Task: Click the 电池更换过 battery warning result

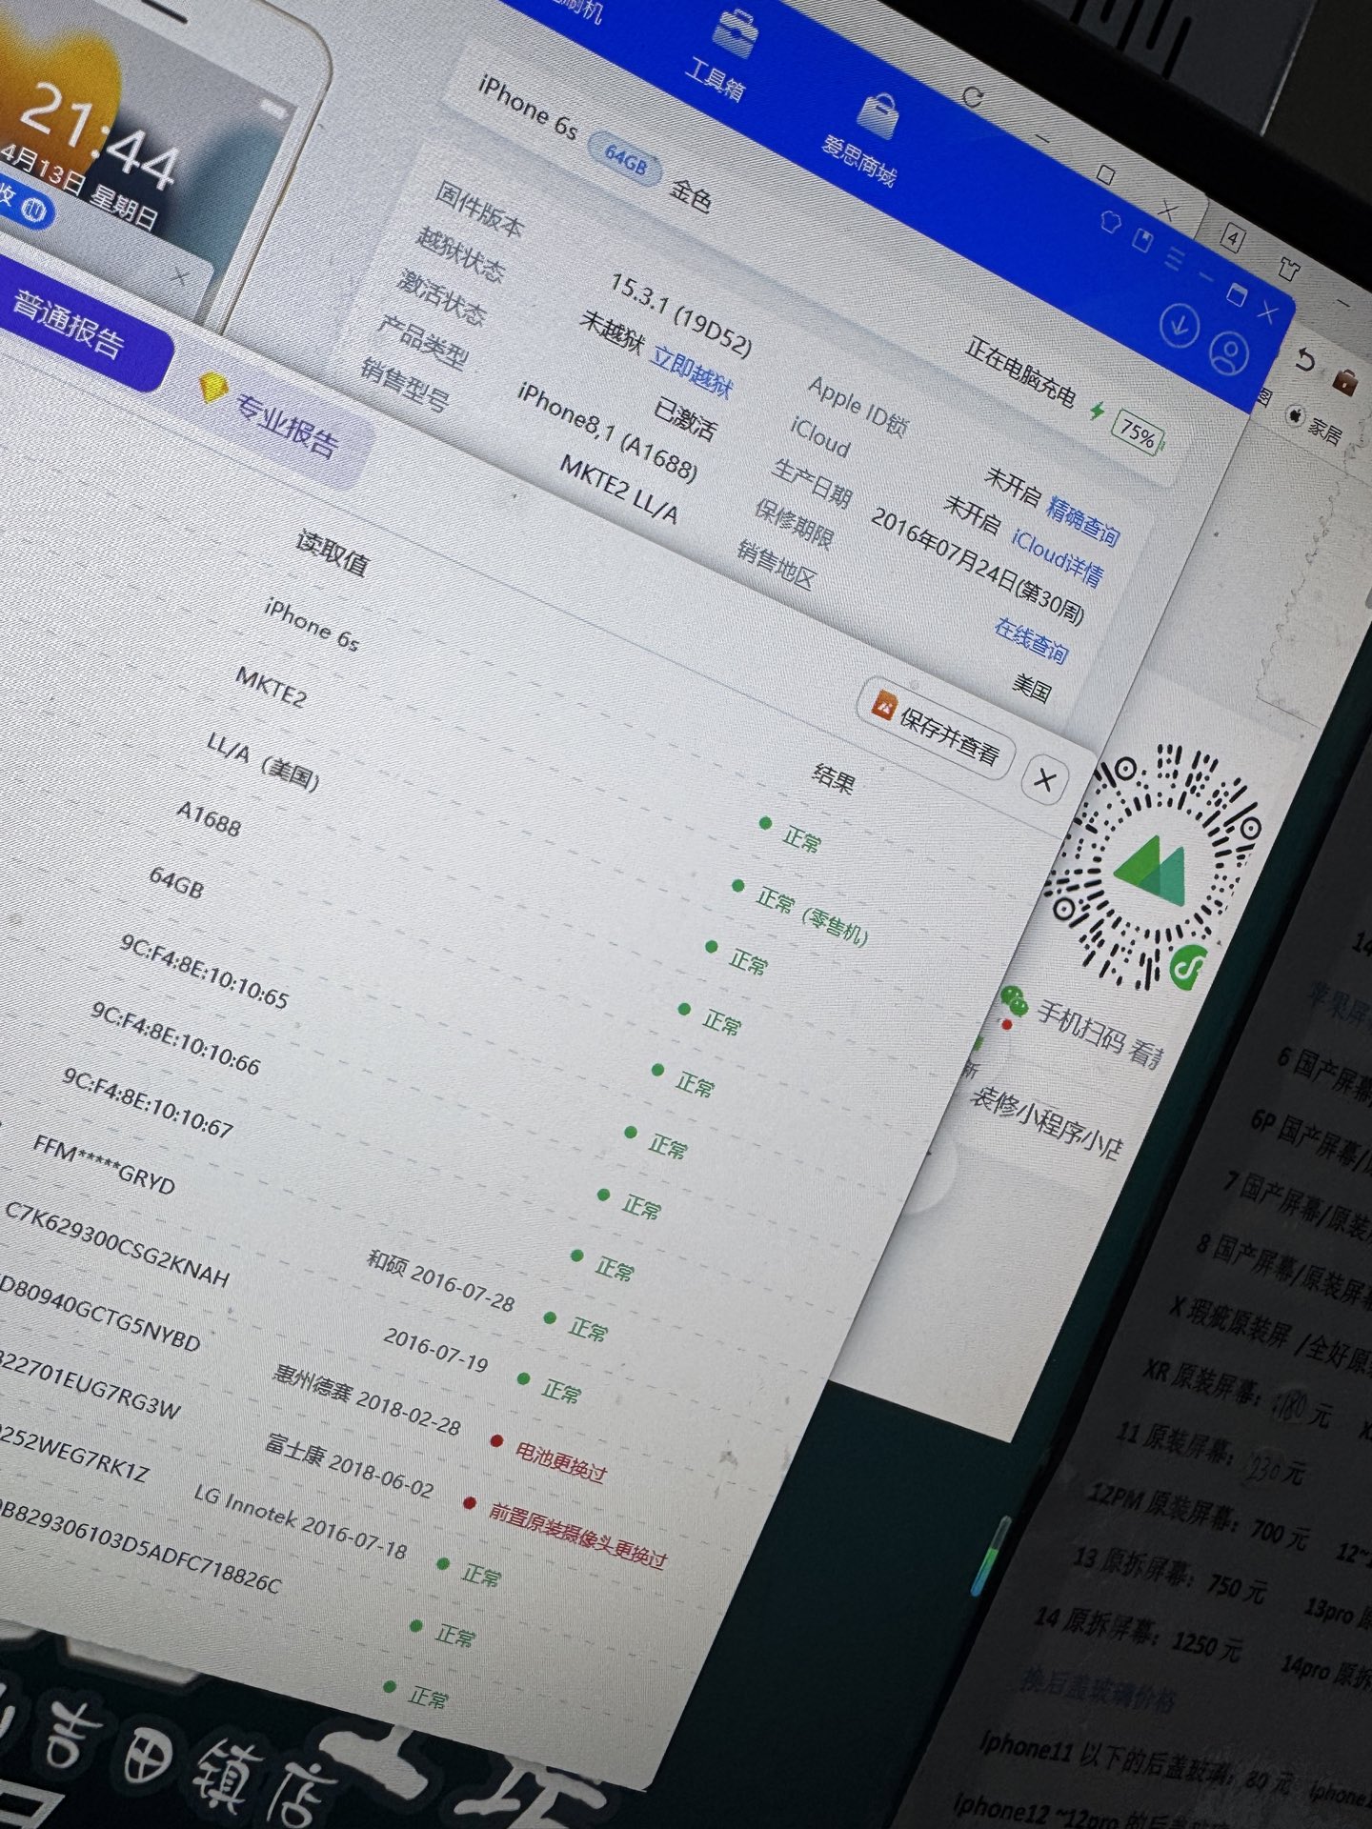Action: tap(560, 1461)
